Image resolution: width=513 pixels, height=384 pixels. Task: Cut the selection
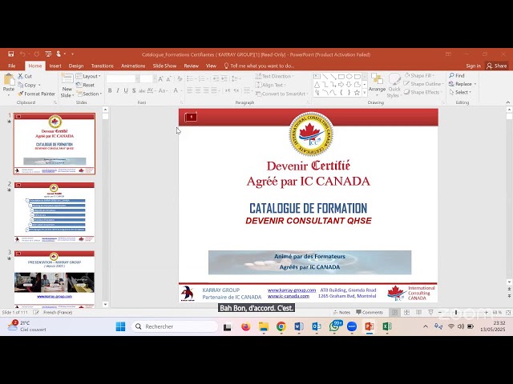25,76
